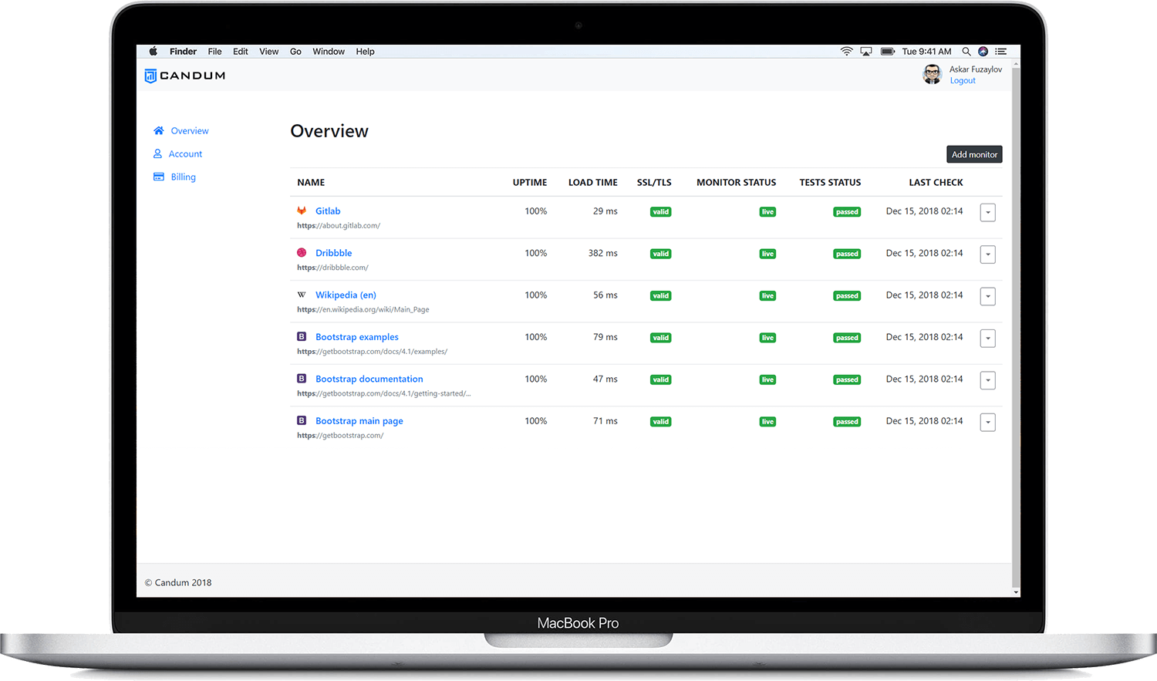Viewport: 1157px width, 681px height.
Task: Expand options for Bootstrap main page row
Action: point(987,422)
